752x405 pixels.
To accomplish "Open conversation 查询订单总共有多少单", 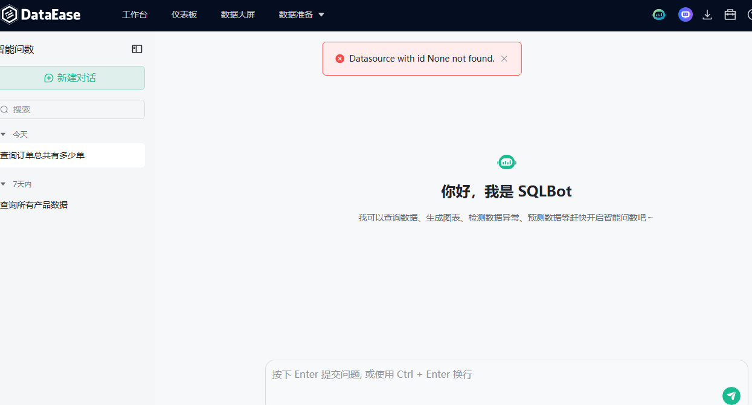I will coord(43,155).
